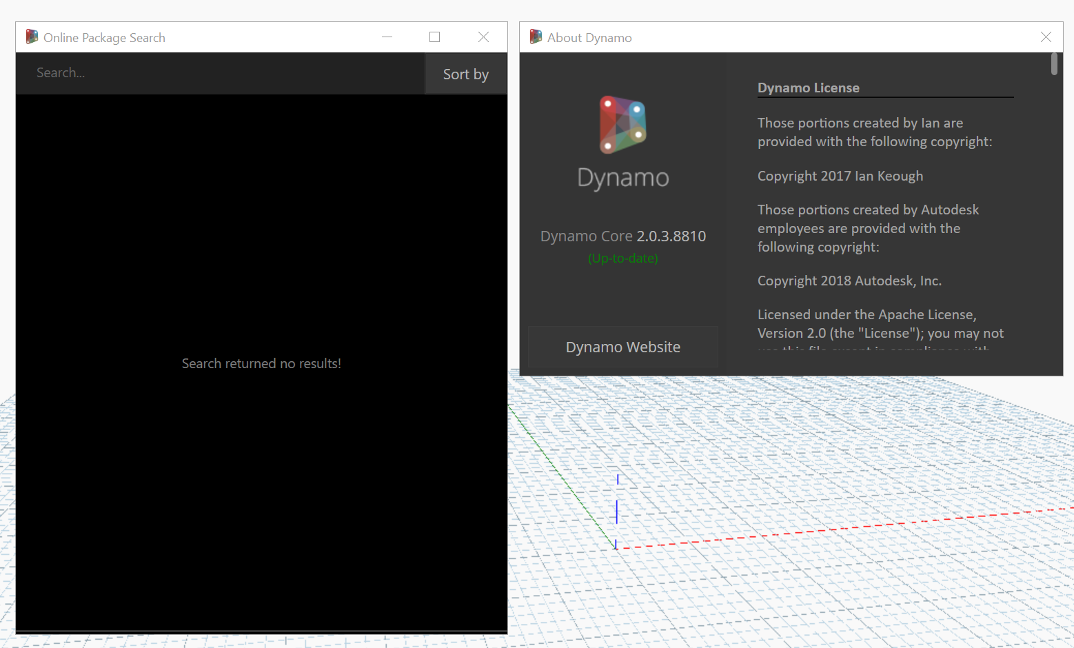Minimize the Online Package Search window

(387, 37)
